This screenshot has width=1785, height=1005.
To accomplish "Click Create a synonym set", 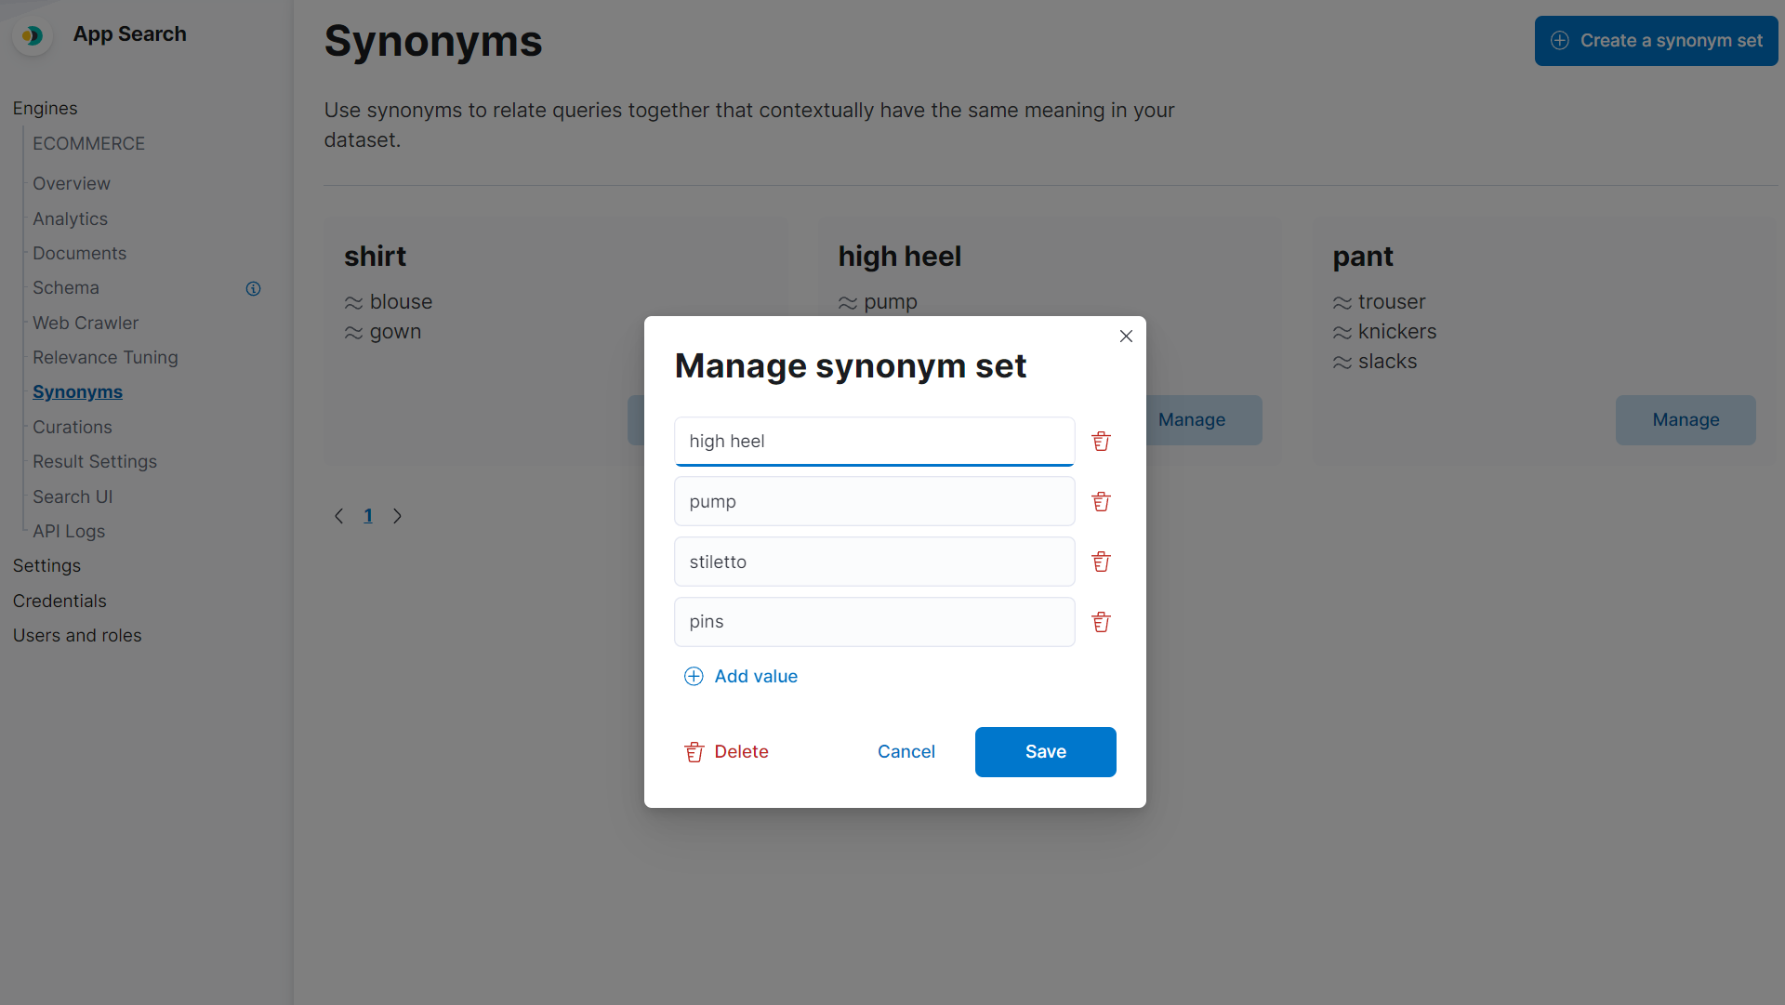I will (x=1656, y=41).
